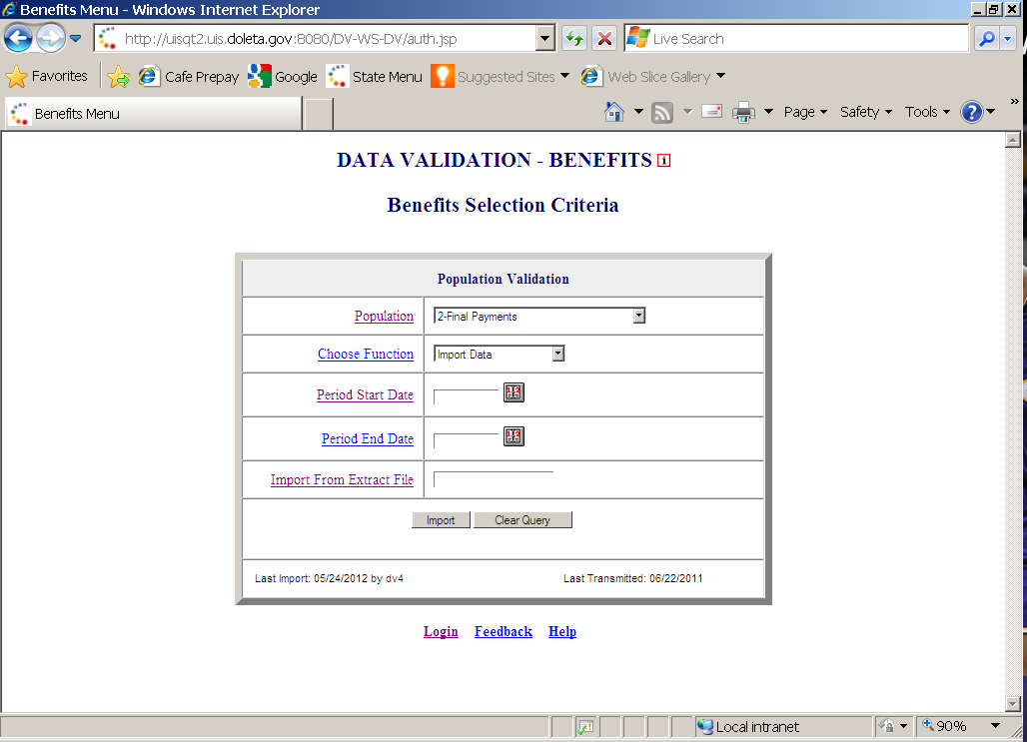The width and height of the screenshot is (1027, 742).
Task: Open the Tools menu
Action: click(x=927, y=112)
